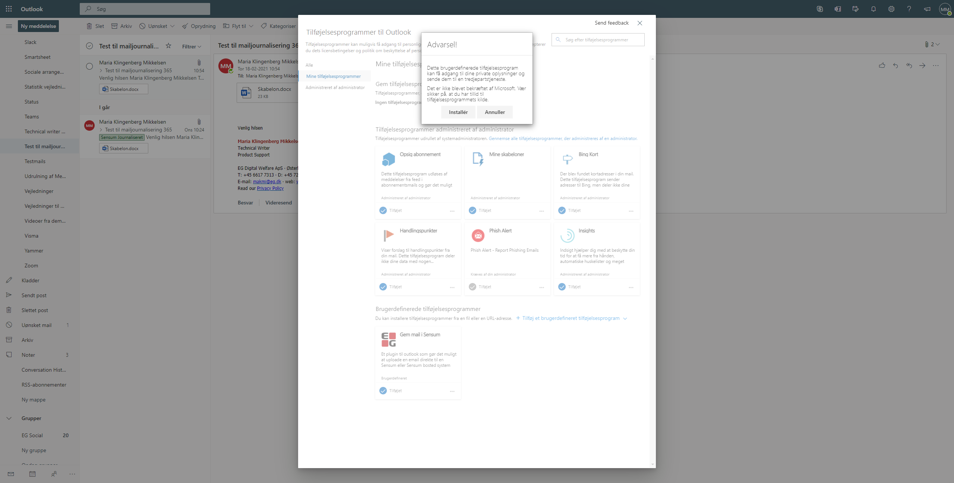Collapse the Grupper section
This screenshot has width=954, height=483.
coord(9,418)
